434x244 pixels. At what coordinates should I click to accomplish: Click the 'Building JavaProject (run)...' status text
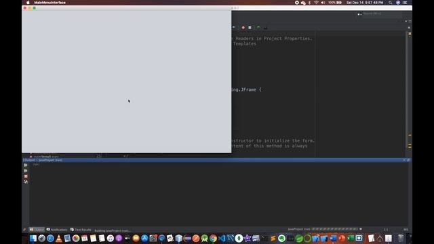click(113, 230)
